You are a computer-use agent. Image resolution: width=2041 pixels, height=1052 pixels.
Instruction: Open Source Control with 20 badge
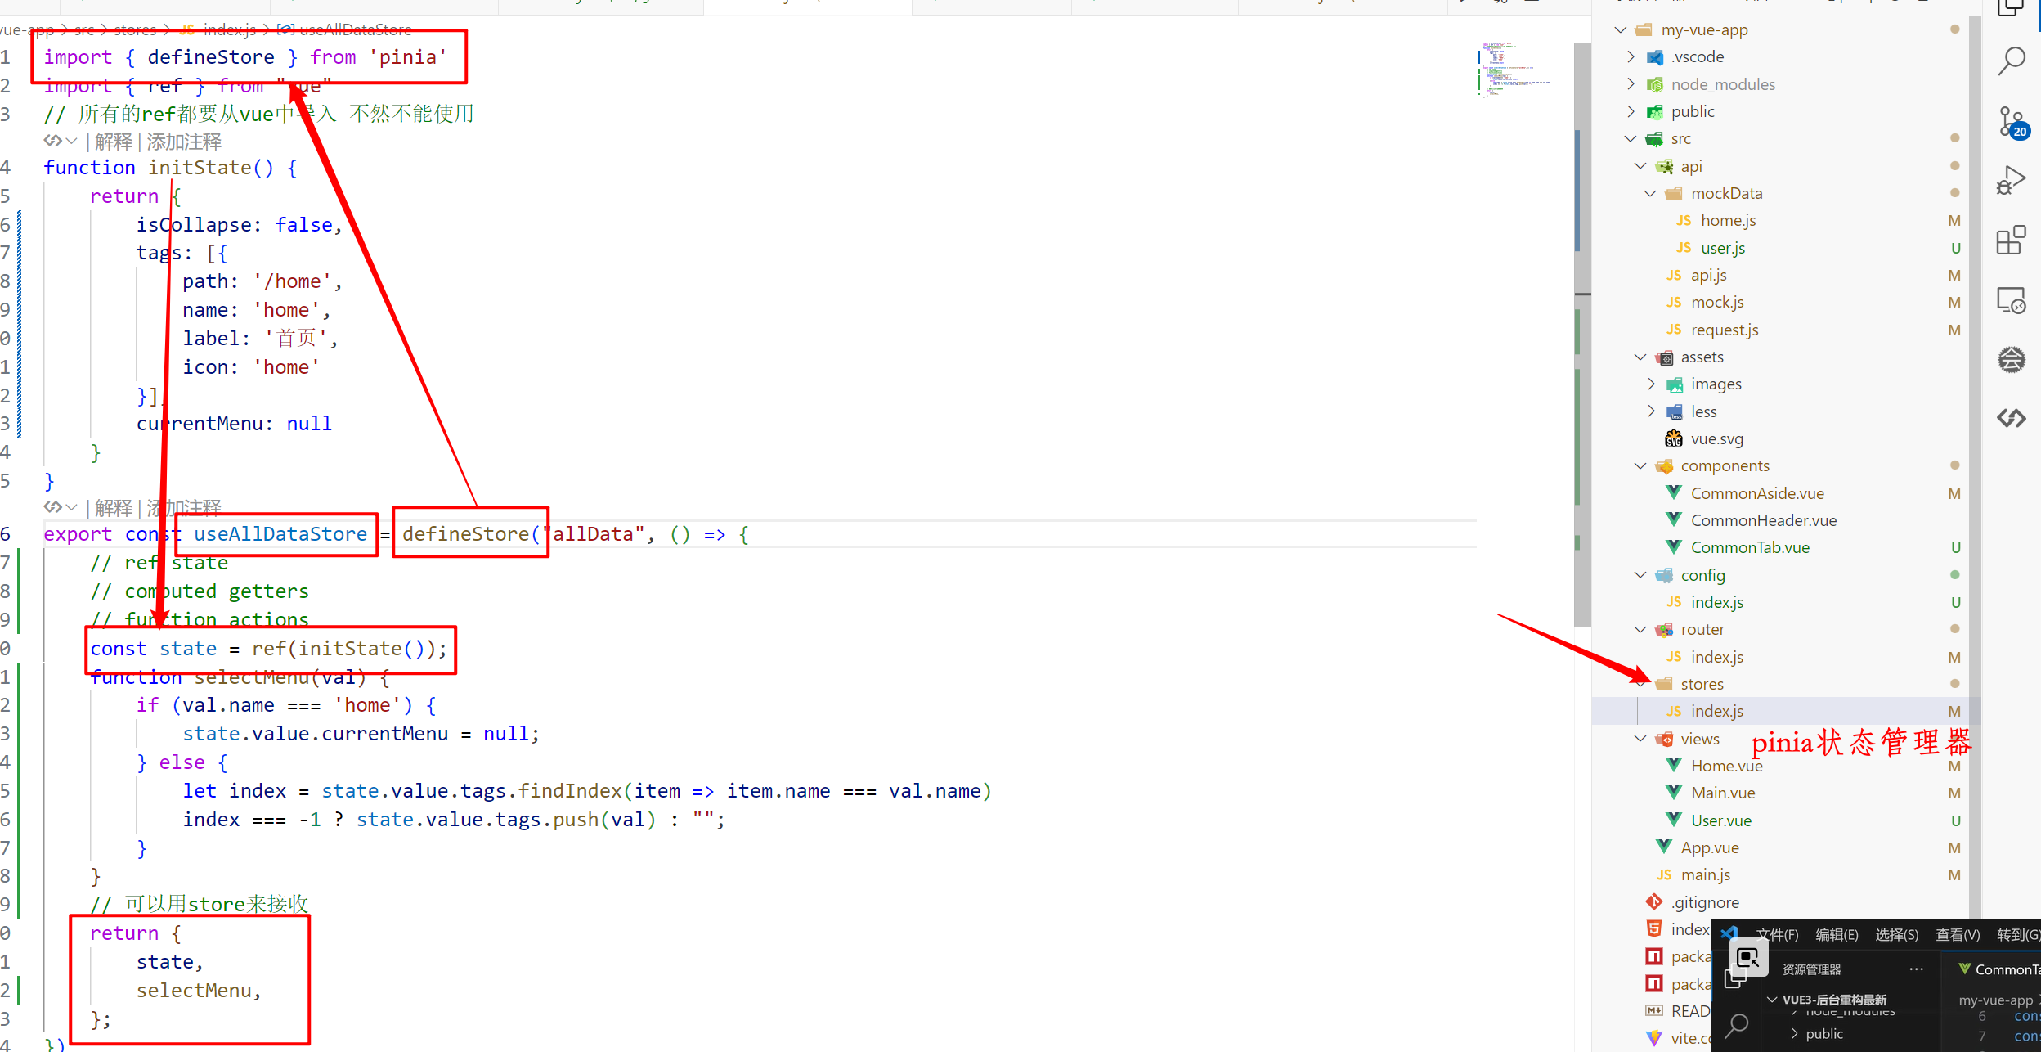2011,122
